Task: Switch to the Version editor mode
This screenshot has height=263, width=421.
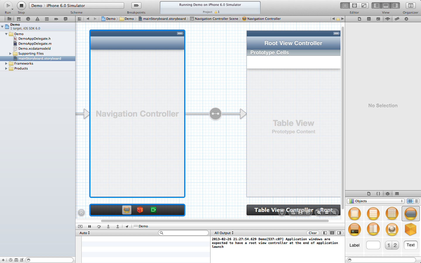Action: pyautogui.click(x=364, y=6)
